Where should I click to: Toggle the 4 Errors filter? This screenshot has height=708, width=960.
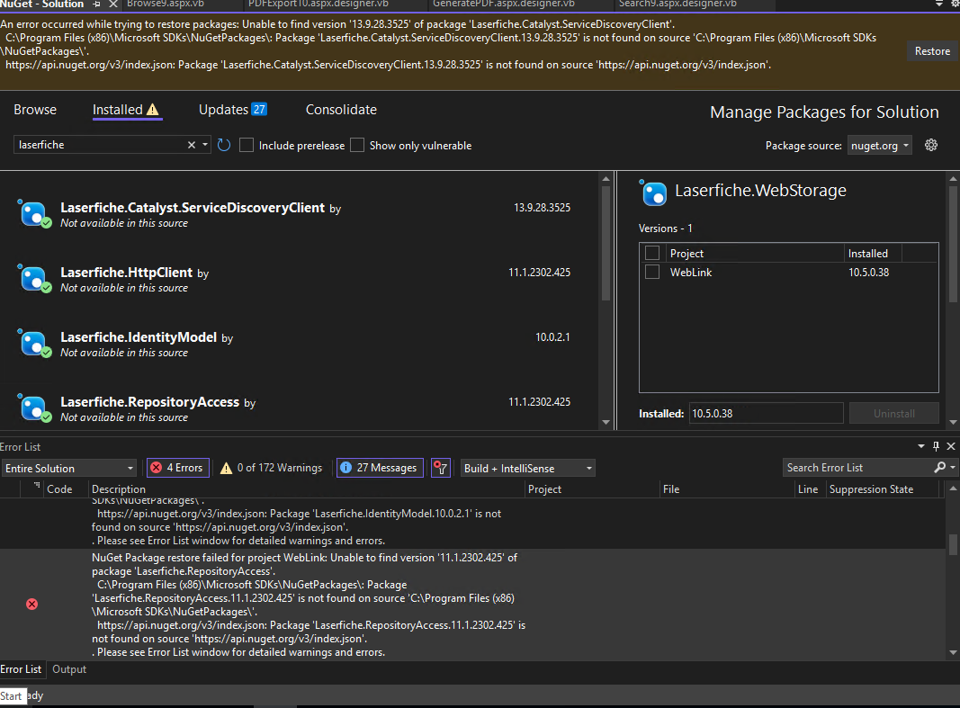(x=178, y=468)
